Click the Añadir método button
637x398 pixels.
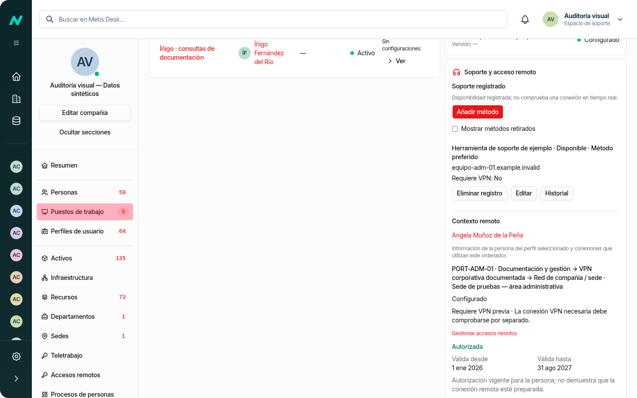click(478, 112)
